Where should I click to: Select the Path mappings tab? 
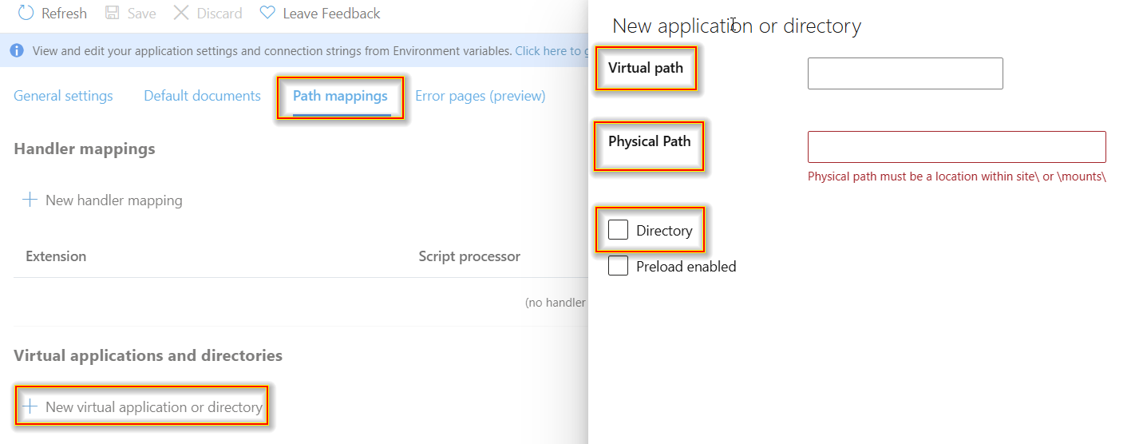[x=340, y=96]
